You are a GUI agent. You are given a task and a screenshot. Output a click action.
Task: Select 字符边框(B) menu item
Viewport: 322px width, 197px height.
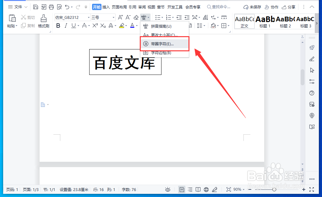[165, 53]
